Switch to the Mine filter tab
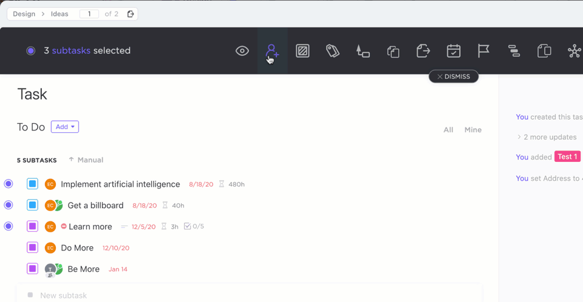 [x=472, y=130]
